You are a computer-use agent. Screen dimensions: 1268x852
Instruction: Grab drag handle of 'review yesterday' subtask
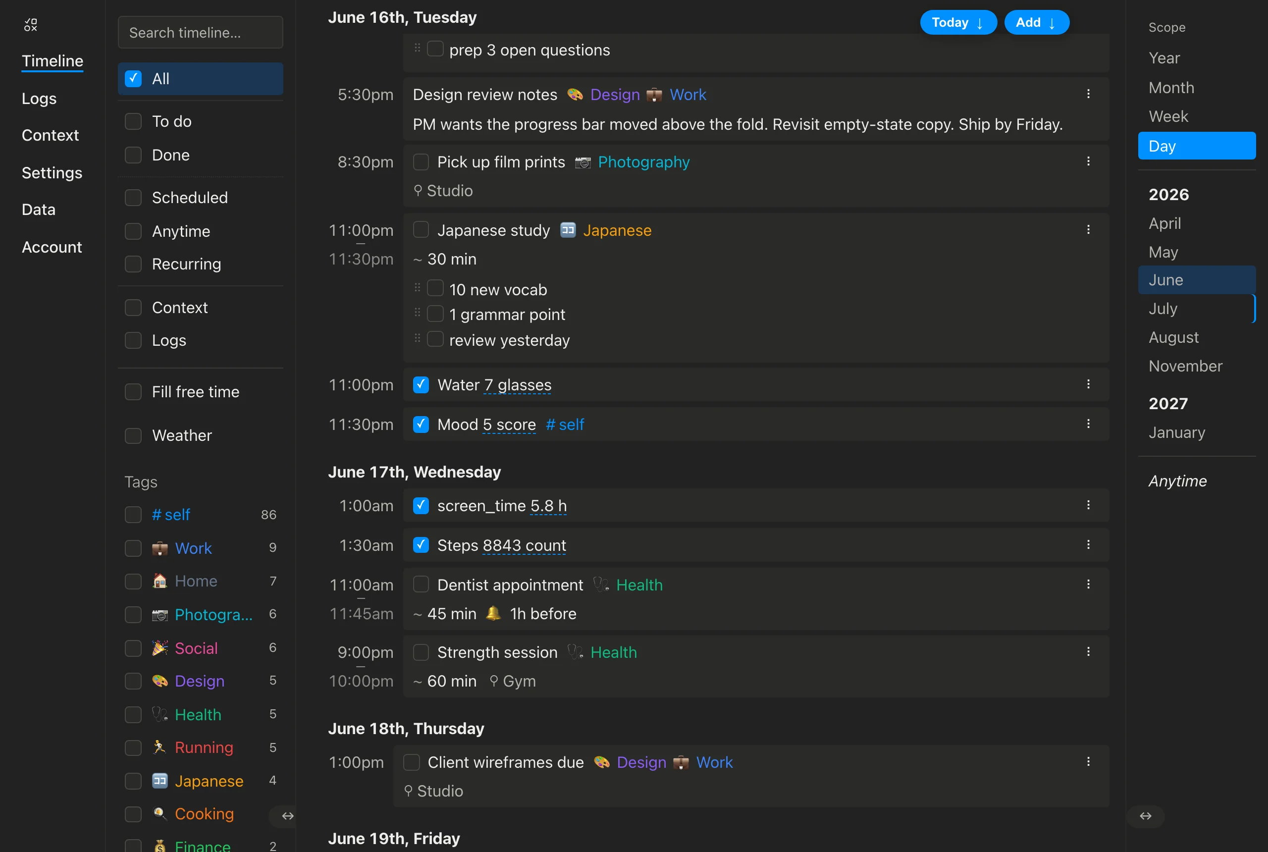pos(417,338)
